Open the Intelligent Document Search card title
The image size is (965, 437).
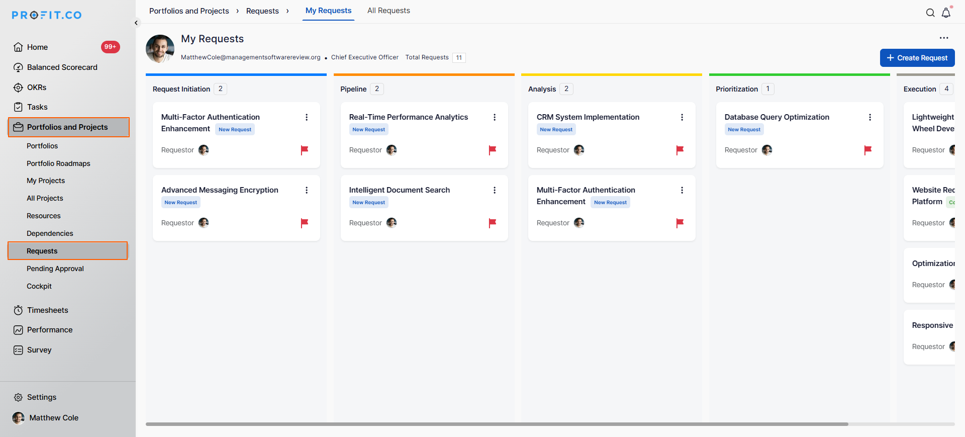point(400,190)
